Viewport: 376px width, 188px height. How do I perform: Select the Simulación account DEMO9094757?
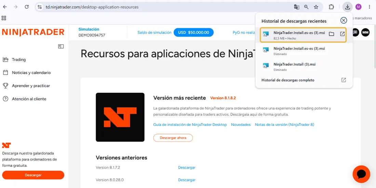tap(92, 32)
